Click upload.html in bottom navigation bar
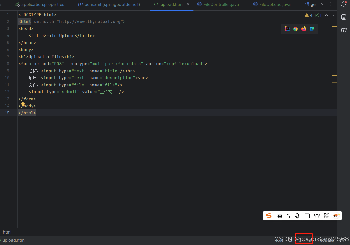 click(x=14, y=240)
